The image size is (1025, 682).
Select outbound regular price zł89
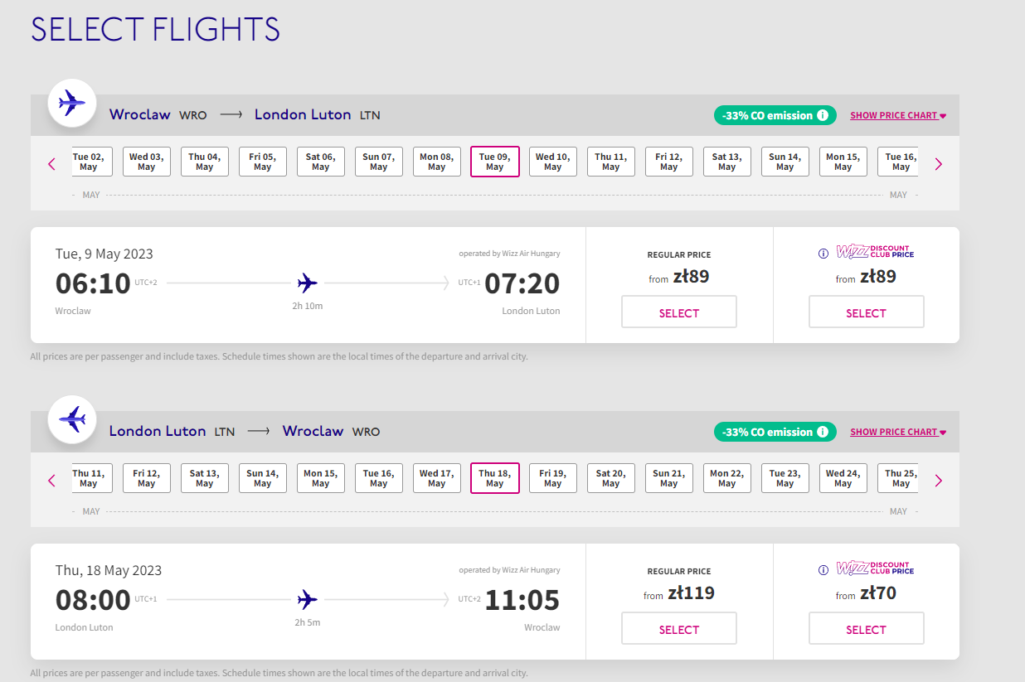[x=679, y=312]
